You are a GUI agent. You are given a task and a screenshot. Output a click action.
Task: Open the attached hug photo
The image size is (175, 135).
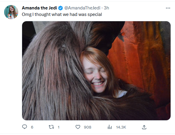tap(96, 71)
